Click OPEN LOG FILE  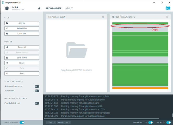[x=64, y=122]
